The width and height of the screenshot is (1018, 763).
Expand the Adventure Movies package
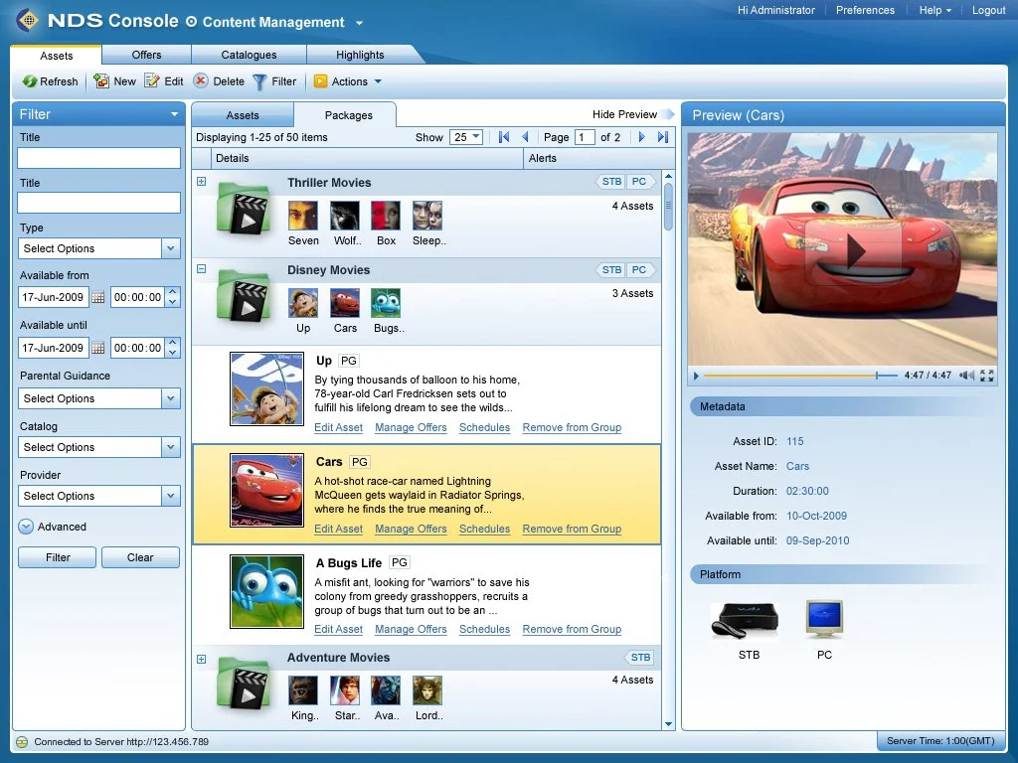tap(201, 660)
